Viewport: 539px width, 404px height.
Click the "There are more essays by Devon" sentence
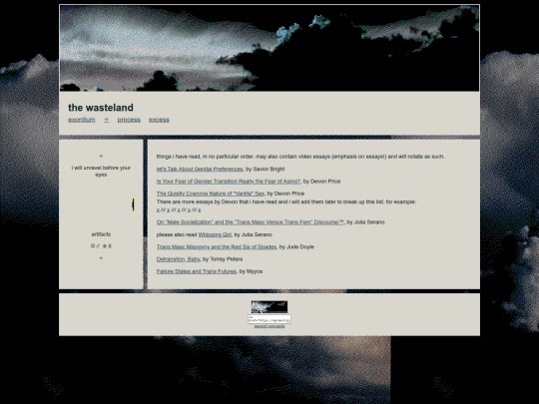(x=286, y=202)
